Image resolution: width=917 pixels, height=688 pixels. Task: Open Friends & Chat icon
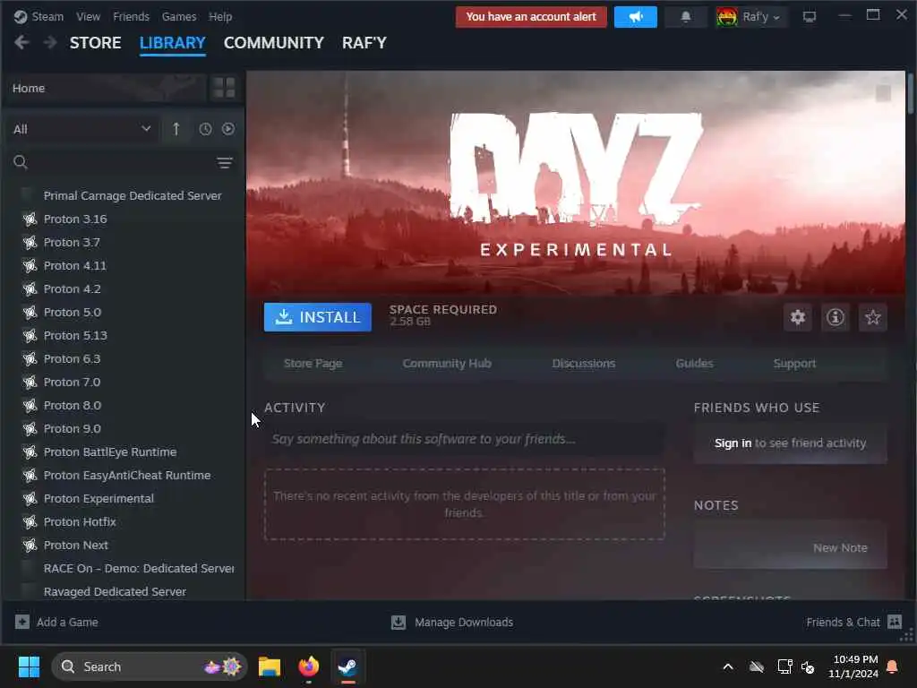pos(895,622)
